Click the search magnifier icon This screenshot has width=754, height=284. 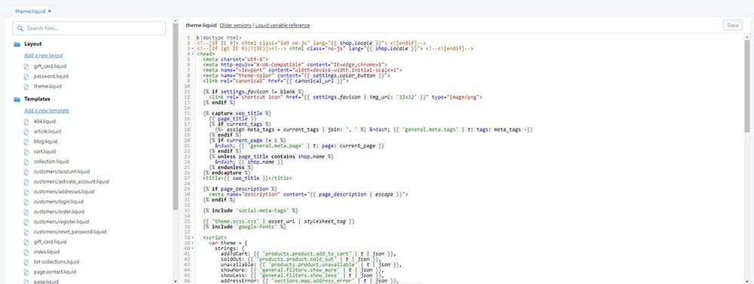(20, 29)
